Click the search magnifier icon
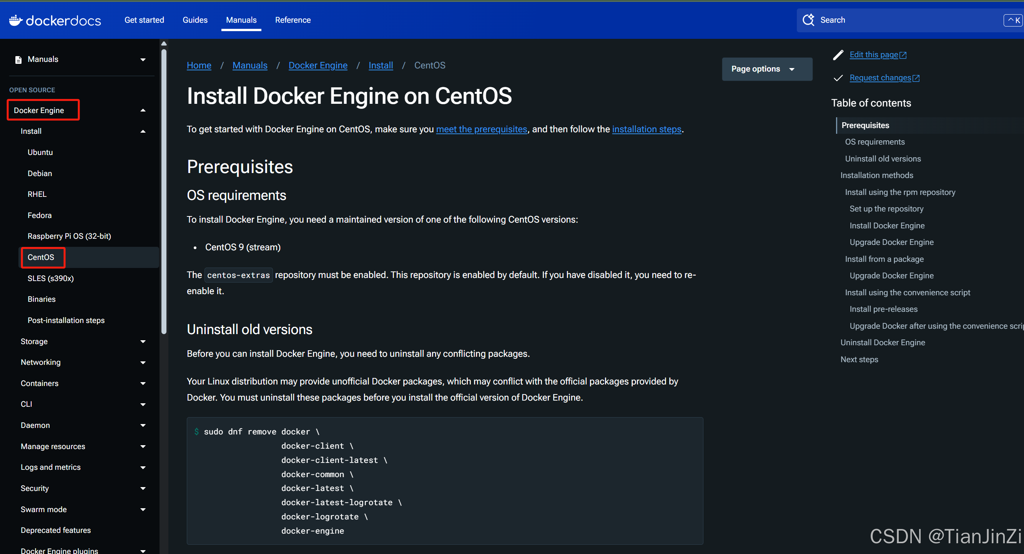Viewport: 1024px width, 554px height. point(808,20)
